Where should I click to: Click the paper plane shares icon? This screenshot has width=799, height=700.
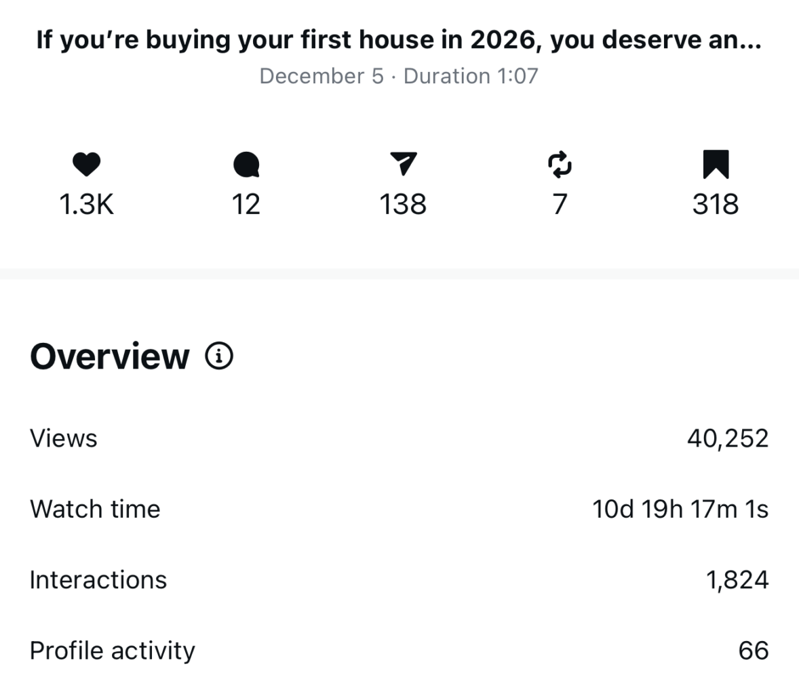403,163
